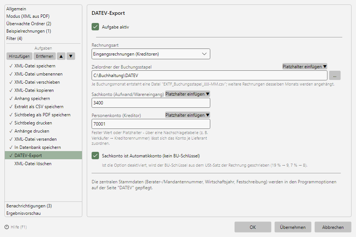
Task: Select task XML-Datei kopieren
Action: [43, 90]
